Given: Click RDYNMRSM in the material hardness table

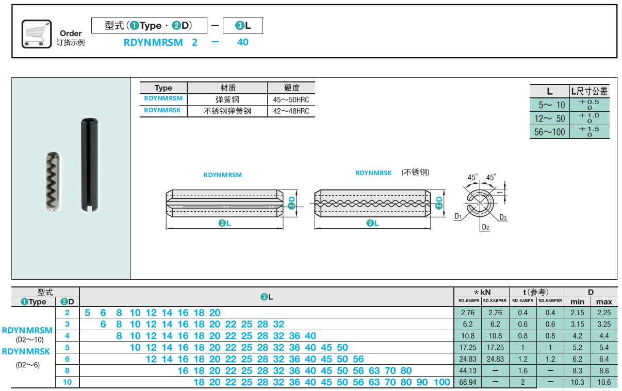Looking at the screenshot, I should point(163,99).
